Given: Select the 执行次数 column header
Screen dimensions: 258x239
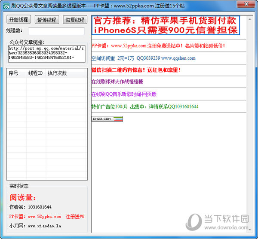Looking at the screenshot, I should [x=65, y=73].
